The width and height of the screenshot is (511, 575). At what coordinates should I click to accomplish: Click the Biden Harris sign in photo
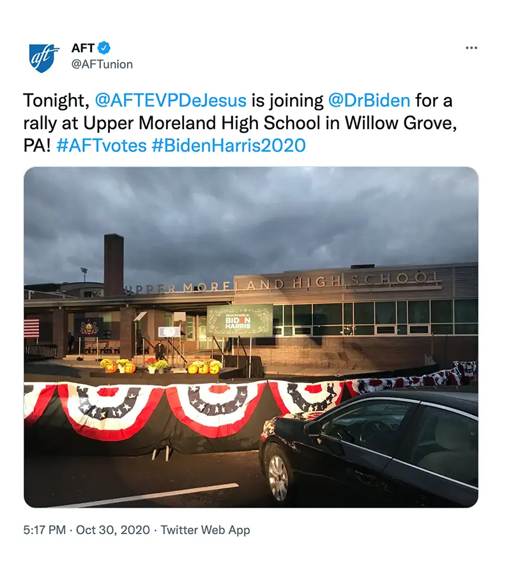tap(240, 321)
